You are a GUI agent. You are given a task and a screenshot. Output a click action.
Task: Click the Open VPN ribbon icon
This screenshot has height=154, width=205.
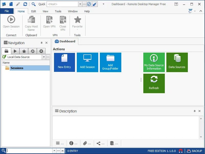(x=49, y=20)
